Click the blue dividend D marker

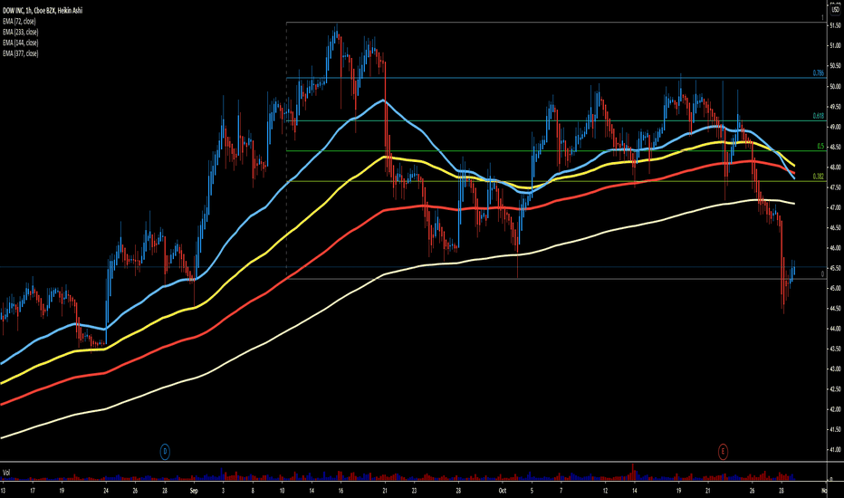point(165,451)
